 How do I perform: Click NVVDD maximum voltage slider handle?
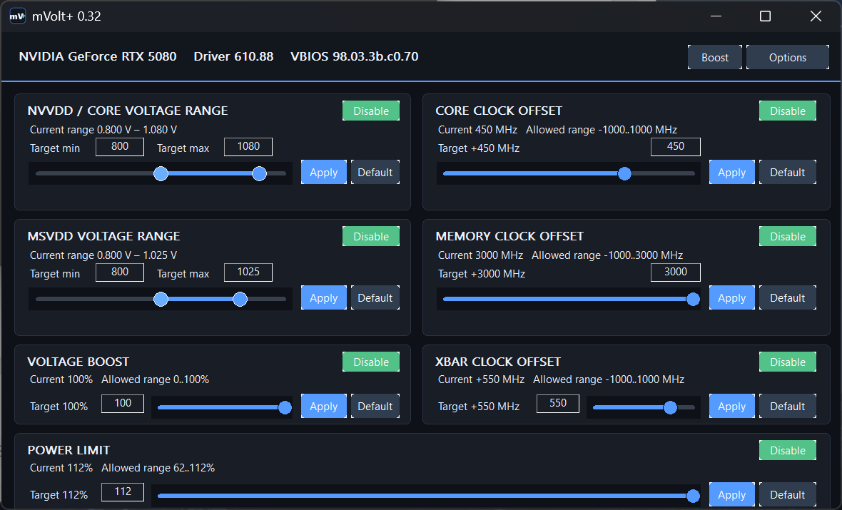pyautogui.click(x=259, y=173)
